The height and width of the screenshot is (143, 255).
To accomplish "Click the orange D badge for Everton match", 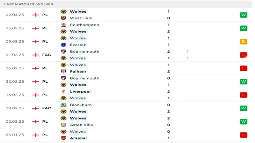I will pyautogui.click(x=243, y=42).
